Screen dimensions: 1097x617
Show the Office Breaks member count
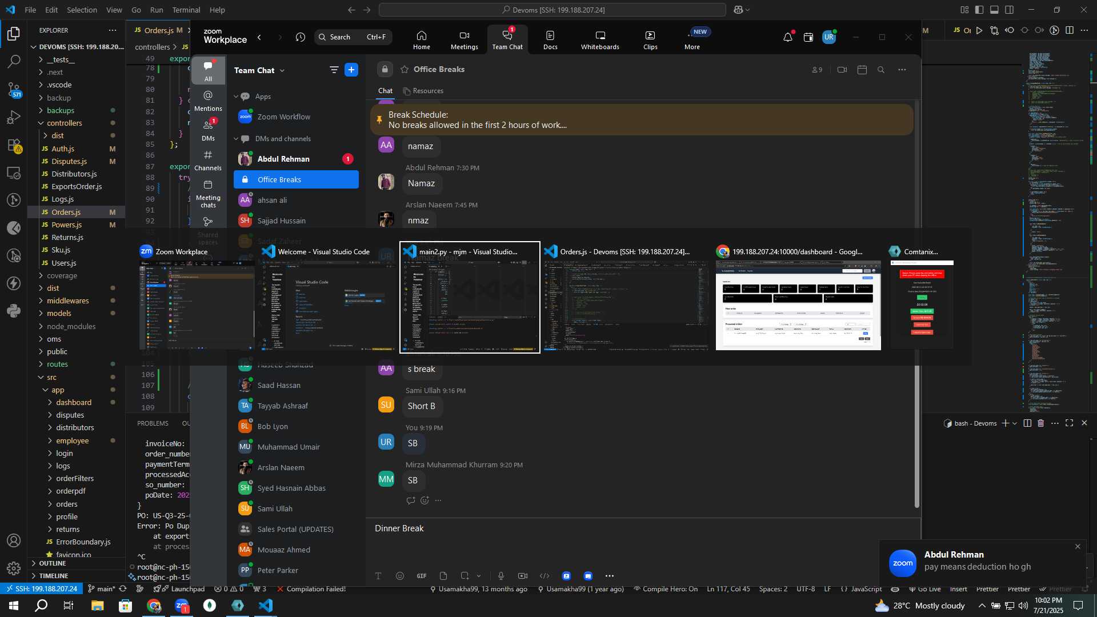(x=817, y=70)
